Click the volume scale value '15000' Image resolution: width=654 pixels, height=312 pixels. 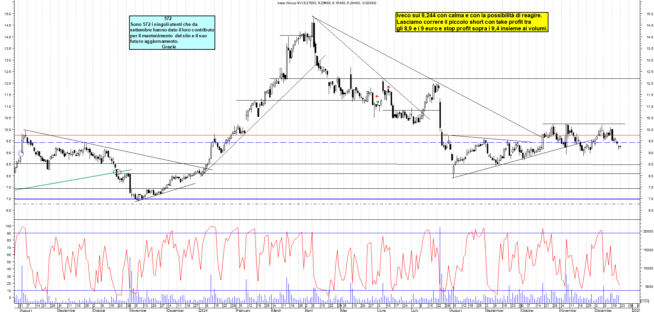click(648, 250)
